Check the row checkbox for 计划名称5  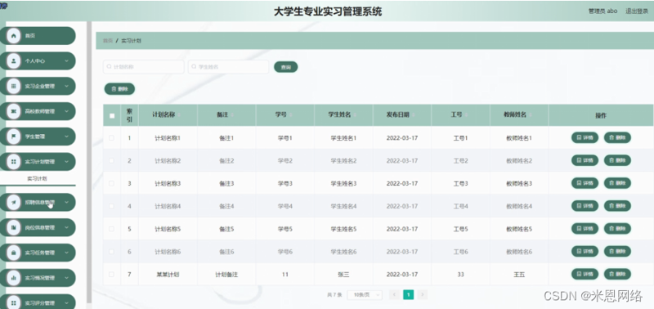coord(111,229)
